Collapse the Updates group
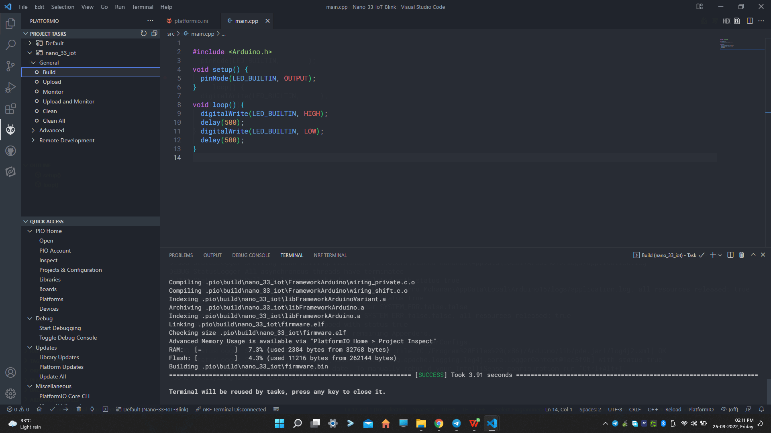Screen dimensions: 771x433 [30, 348]
